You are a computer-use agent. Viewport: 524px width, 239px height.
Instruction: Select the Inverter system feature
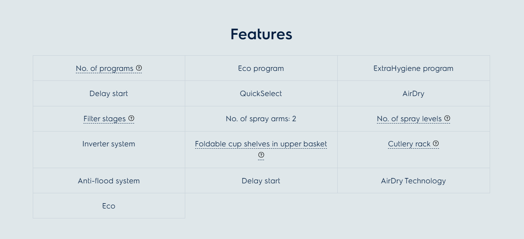point(109,144)
